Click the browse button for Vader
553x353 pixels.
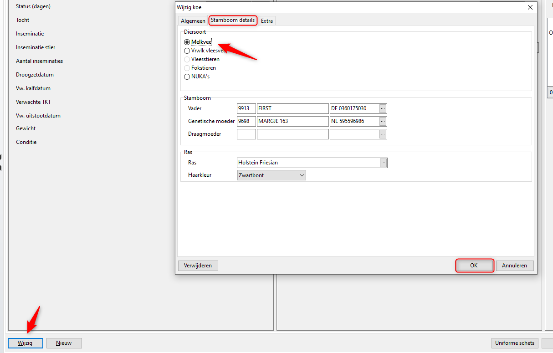point(383,108)
